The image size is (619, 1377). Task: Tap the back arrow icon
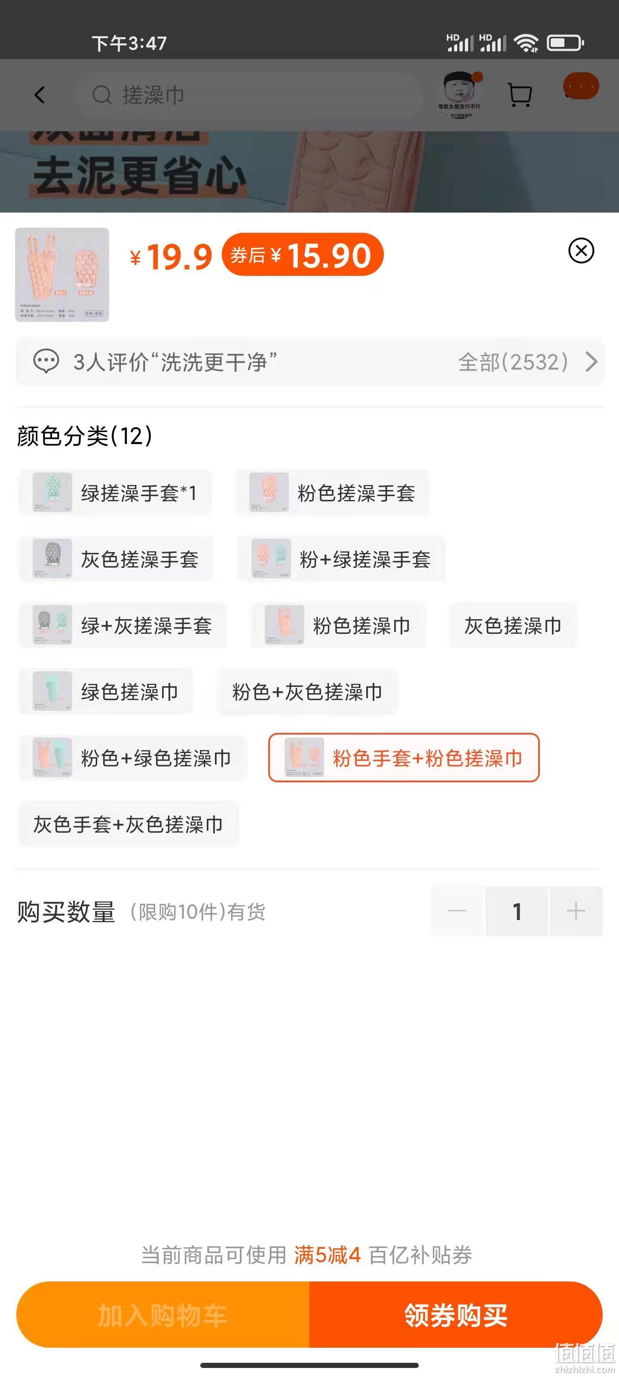click(40, 95)
